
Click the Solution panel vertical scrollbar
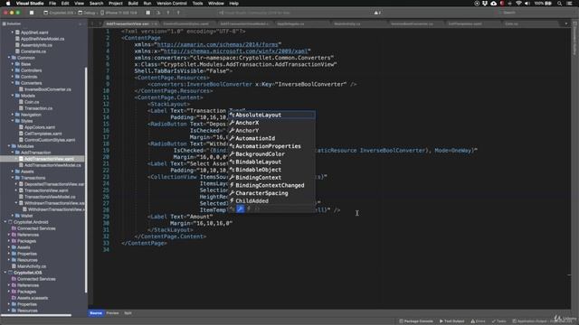[x=87, y=180]
